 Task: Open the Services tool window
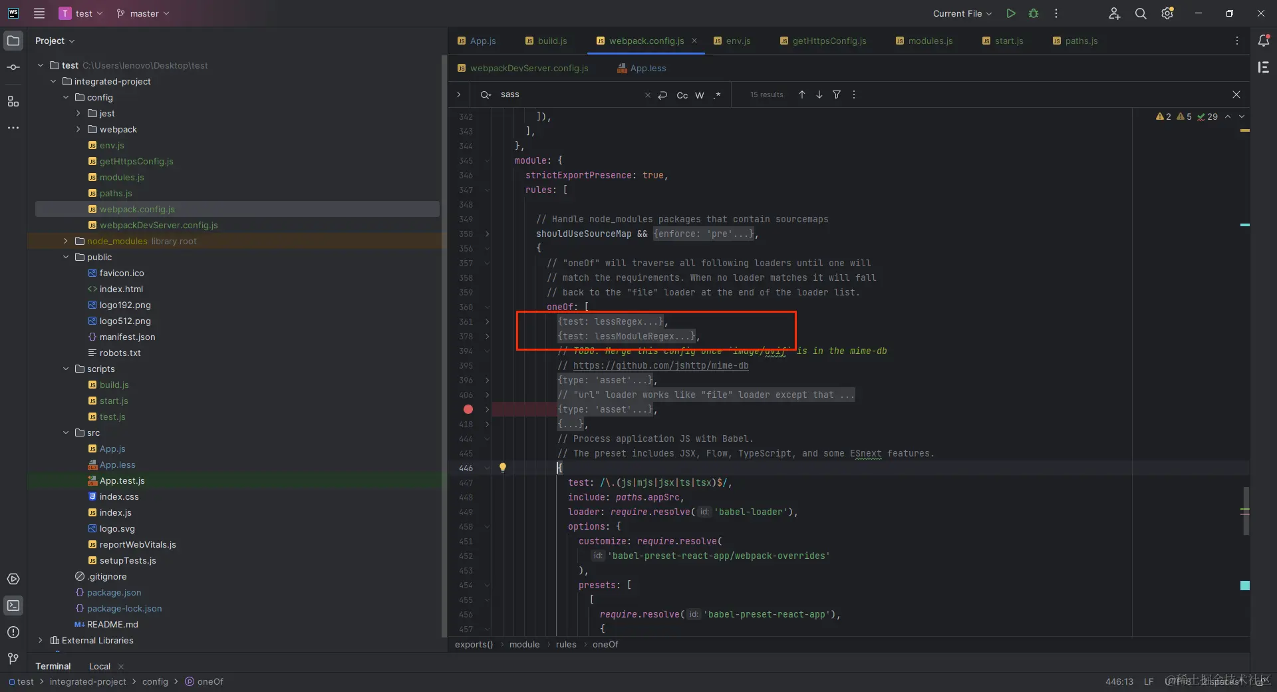[13, 580]
